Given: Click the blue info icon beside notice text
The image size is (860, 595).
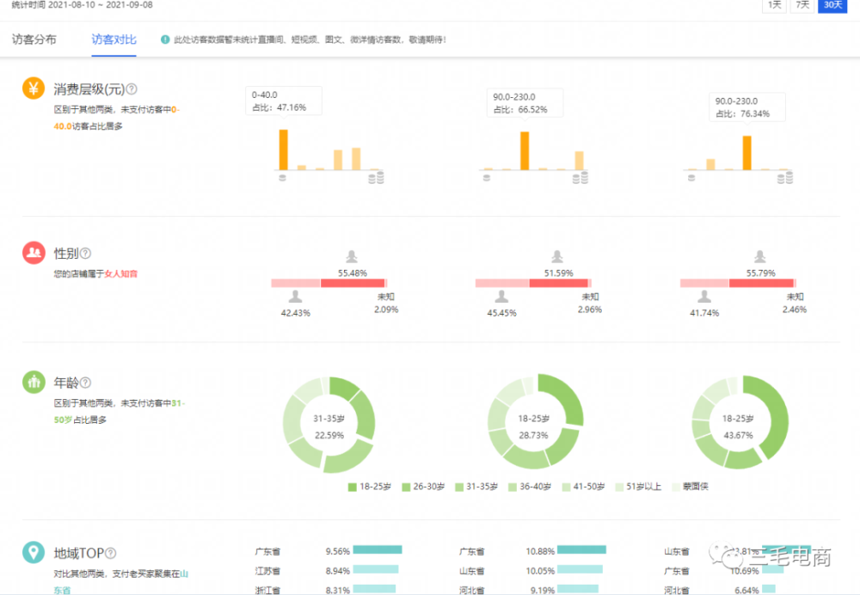Looking at the screenshot, I should point(164,40).
